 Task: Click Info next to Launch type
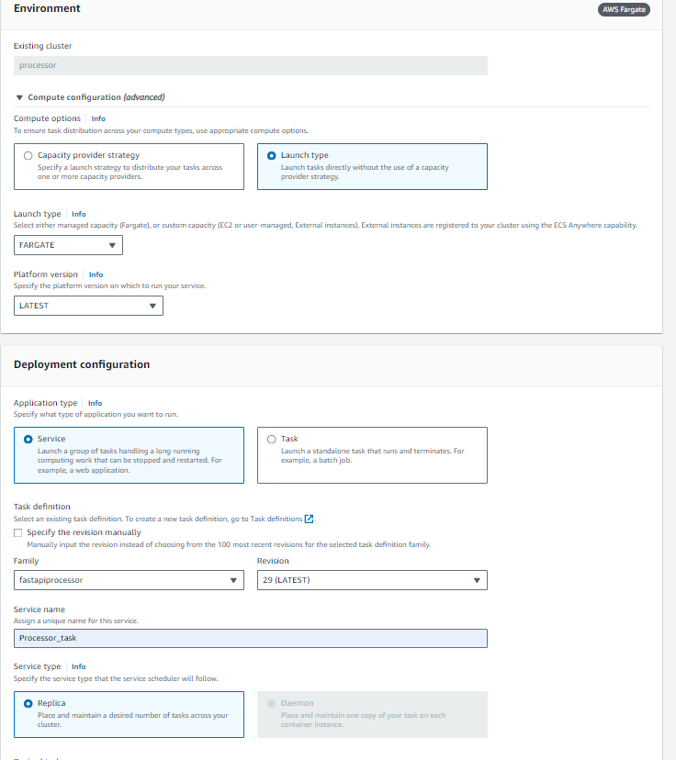coord(79,213)
